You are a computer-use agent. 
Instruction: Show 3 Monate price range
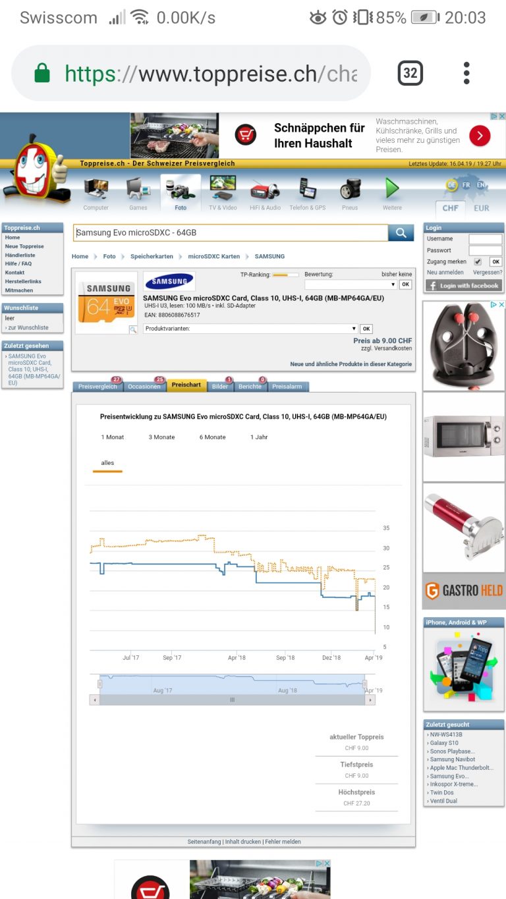point(162,437)
